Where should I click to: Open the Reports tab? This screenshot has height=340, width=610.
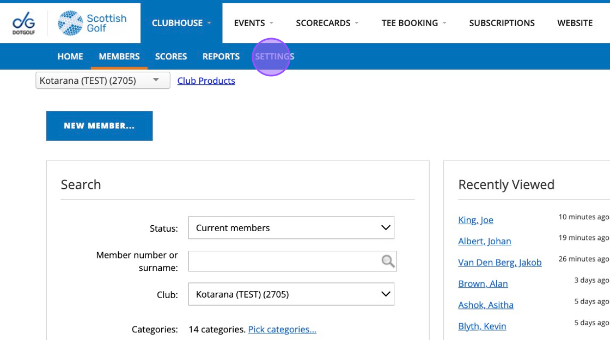pos(221,57)
